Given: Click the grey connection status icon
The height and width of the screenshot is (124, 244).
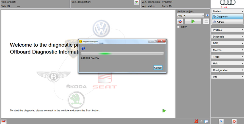Looking at the screenshot, I should [201, 121].
